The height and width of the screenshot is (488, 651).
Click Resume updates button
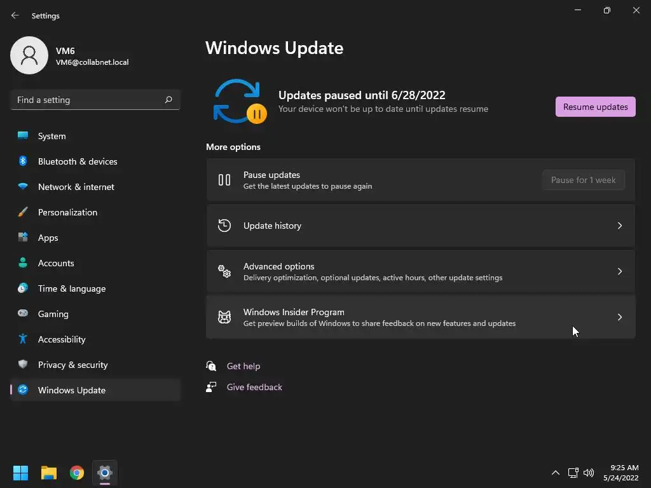click(x=595, y=107)
